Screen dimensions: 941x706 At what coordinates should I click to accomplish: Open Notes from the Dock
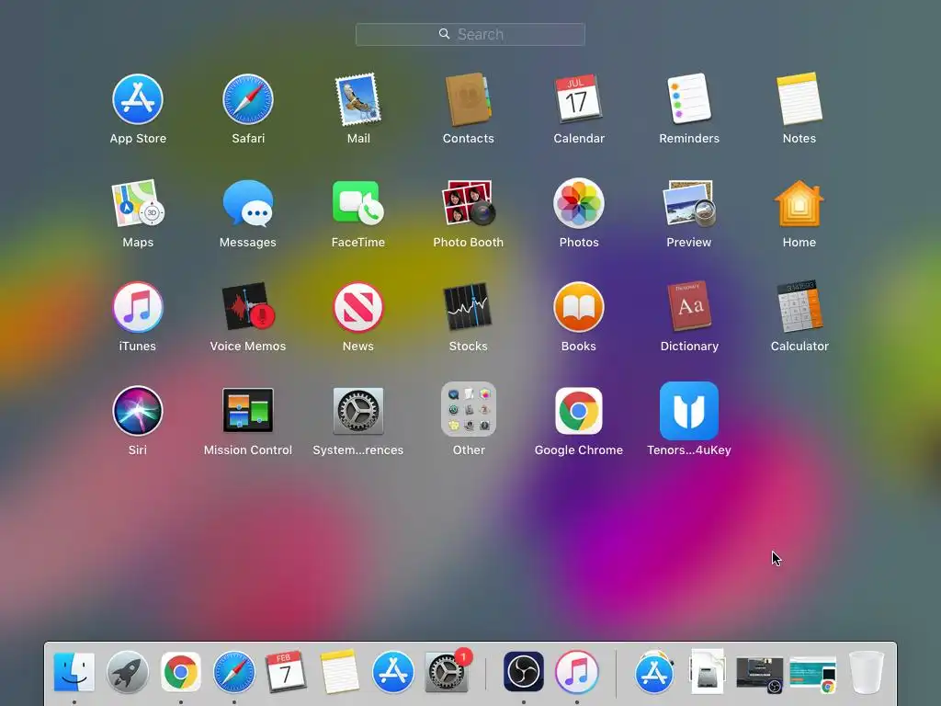click(x=340, y=671)
